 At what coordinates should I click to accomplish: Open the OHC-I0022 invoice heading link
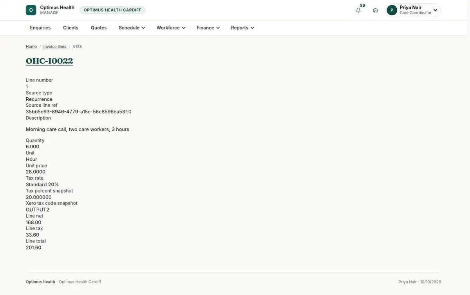tap(49, 61)
